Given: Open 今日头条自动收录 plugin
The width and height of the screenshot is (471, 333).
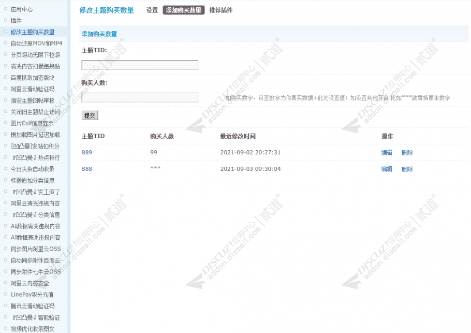Looking at the screenshot, I should tap(33, 169).
